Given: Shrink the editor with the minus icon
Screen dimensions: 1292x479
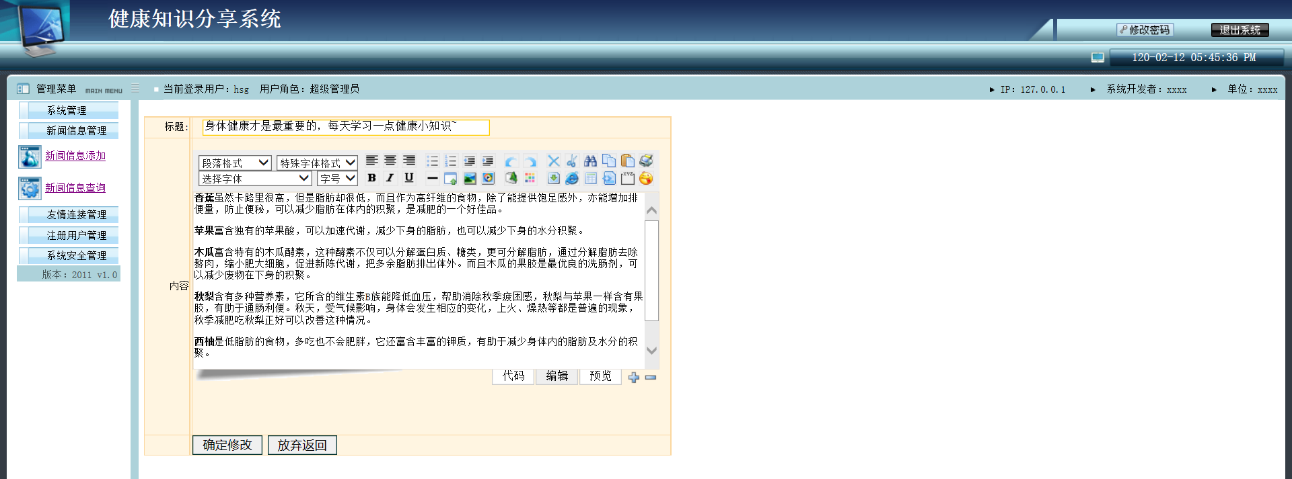Looking at the screenshot, I should (x=651, y=378).
